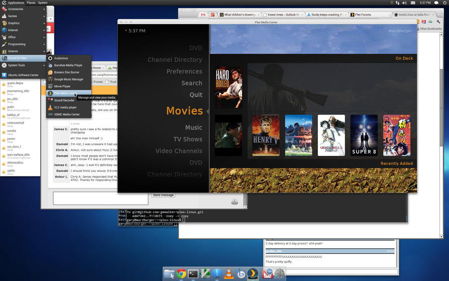Open Brasero Disc Burner menu entry

point(69,72)
